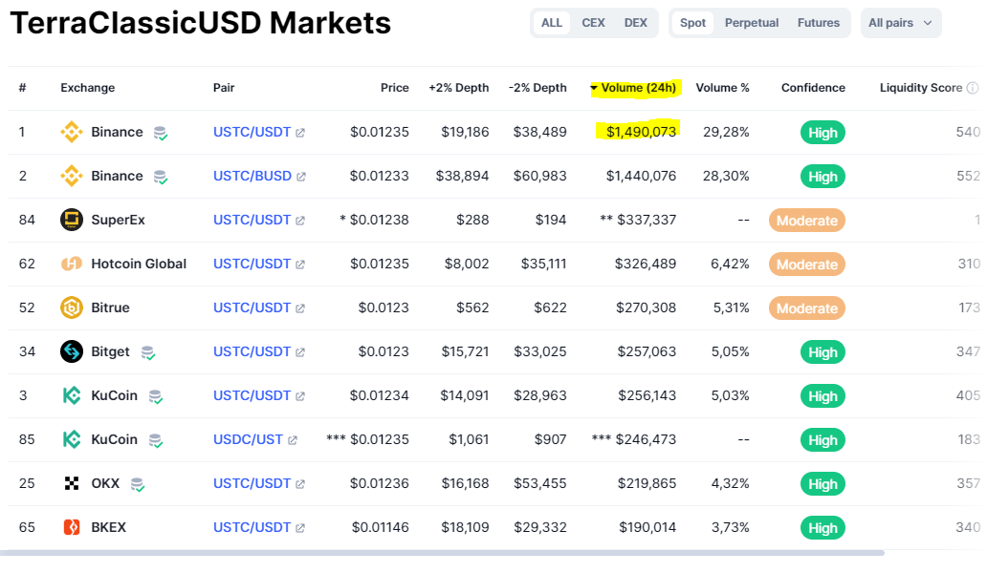The width and height of the screenshot is (987, 573).
Task: Sort by Liquidity Score column
Action: [x=920, y=88]
